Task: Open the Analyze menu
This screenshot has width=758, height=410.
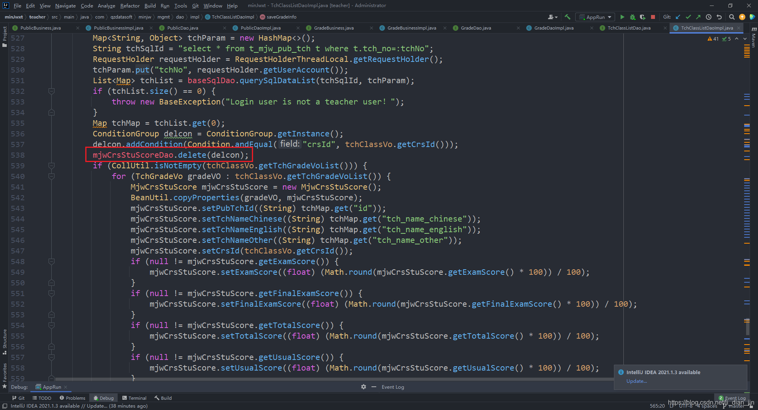Action: coord(106,6)
